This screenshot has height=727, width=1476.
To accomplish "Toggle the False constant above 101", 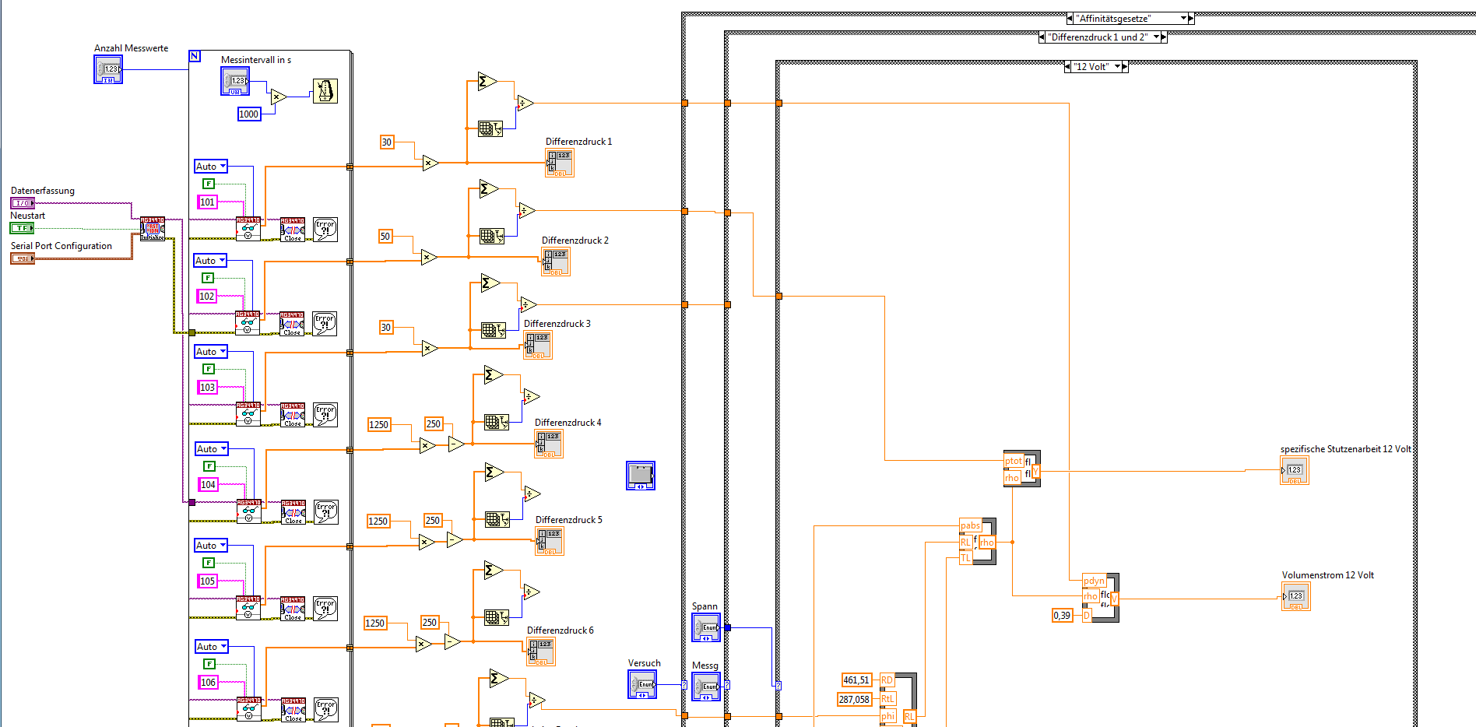I will (209, 184).
